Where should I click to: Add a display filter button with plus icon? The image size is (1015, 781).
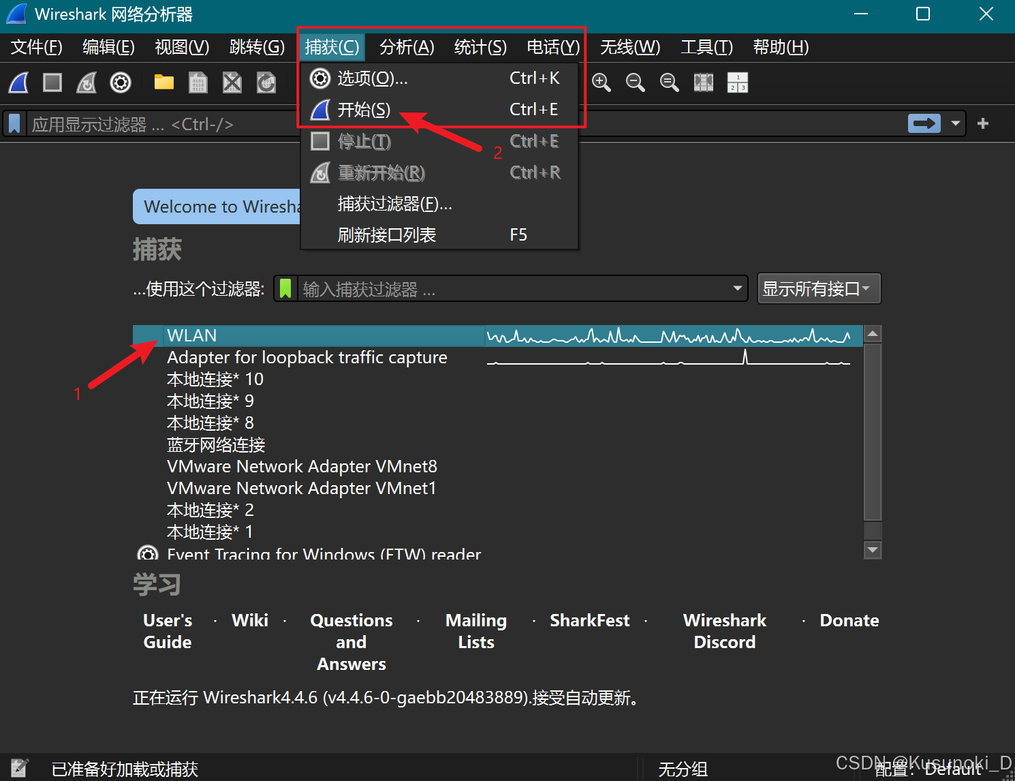tap(983, 123)
